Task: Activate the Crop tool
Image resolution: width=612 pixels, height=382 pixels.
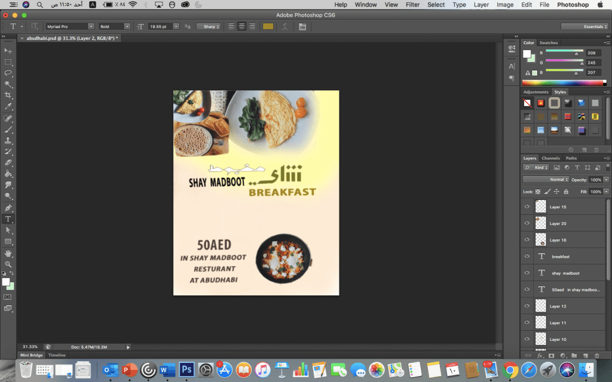Action: (8, 95)
